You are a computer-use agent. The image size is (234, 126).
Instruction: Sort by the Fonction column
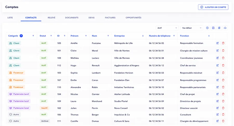pyautogui.click(x=209, y=36)
